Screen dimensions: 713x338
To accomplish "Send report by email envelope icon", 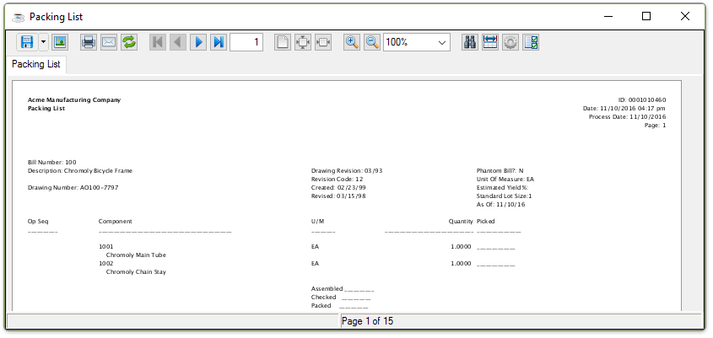I will 108,42.
